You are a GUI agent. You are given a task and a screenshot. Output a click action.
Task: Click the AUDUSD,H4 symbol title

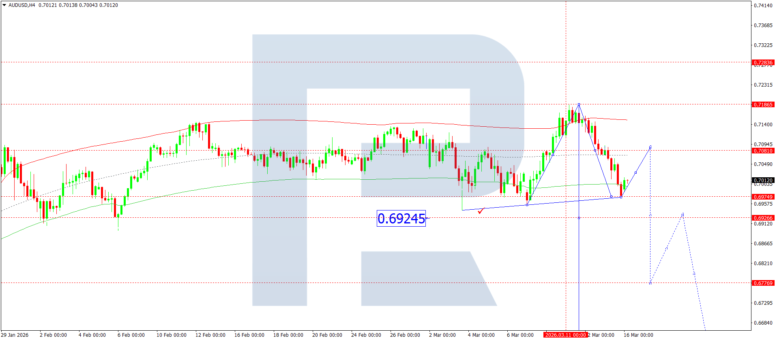(x=22, y=5)
